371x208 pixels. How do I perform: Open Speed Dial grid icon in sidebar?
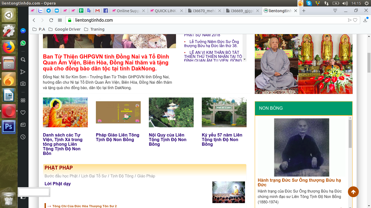pos(23,100)
